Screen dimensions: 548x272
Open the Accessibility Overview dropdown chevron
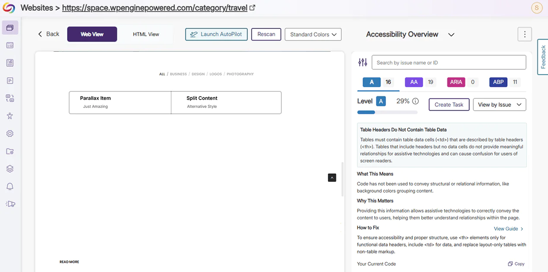pos(451,34)
